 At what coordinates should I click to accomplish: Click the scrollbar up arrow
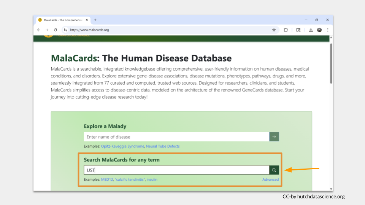click(331, 38)
